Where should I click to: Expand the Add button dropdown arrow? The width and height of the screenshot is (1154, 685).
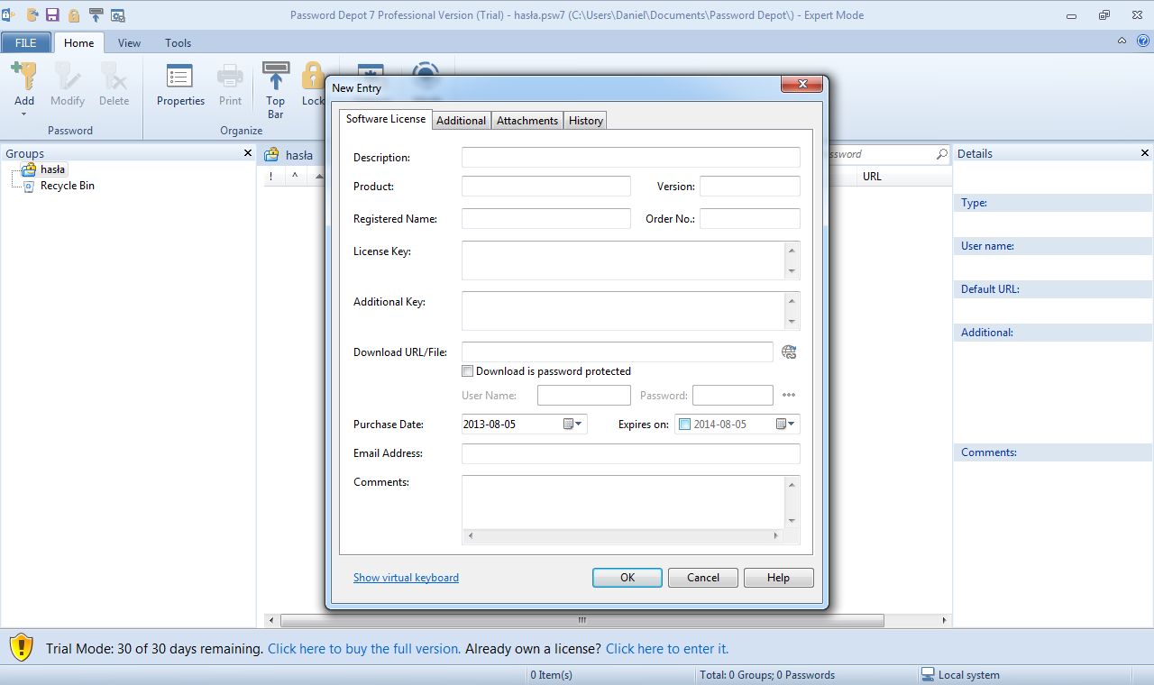(24, 114)
